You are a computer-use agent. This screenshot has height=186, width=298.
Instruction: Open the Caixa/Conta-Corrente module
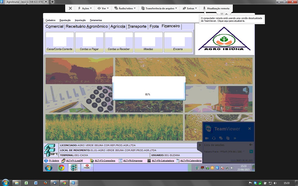tap(60, 42)
